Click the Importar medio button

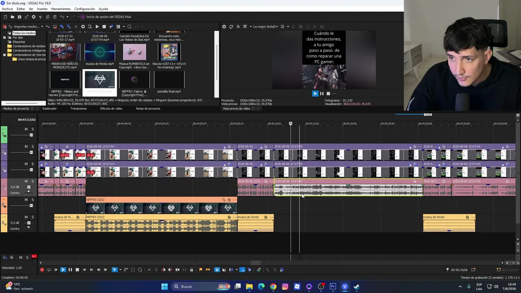point(23,27)
